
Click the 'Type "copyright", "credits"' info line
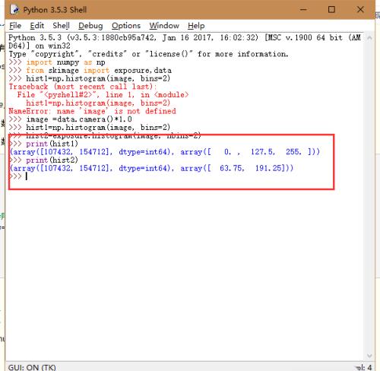point(148,54)
